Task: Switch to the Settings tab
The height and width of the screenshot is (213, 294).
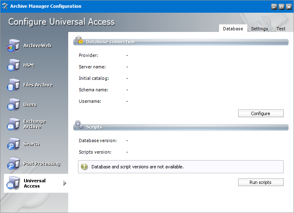Action: click(x=259, y=29)
